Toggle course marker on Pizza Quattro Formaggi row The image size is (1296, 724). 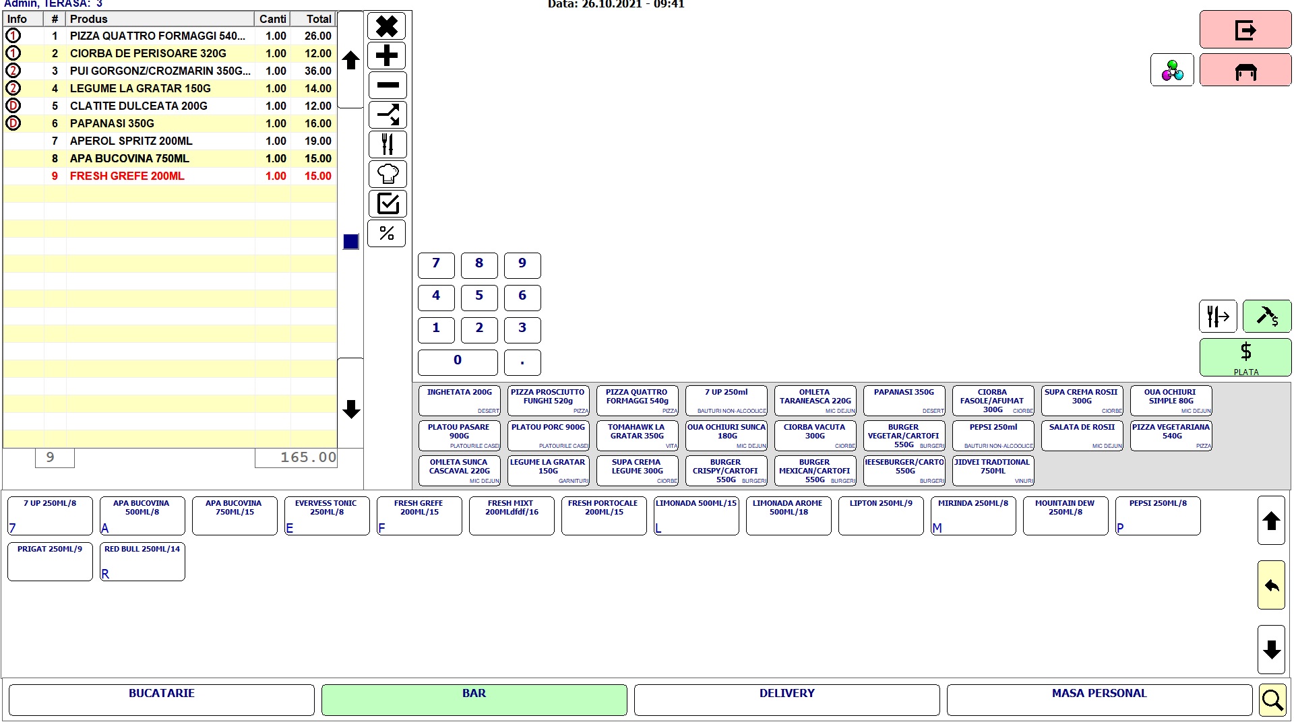[13, 36]
